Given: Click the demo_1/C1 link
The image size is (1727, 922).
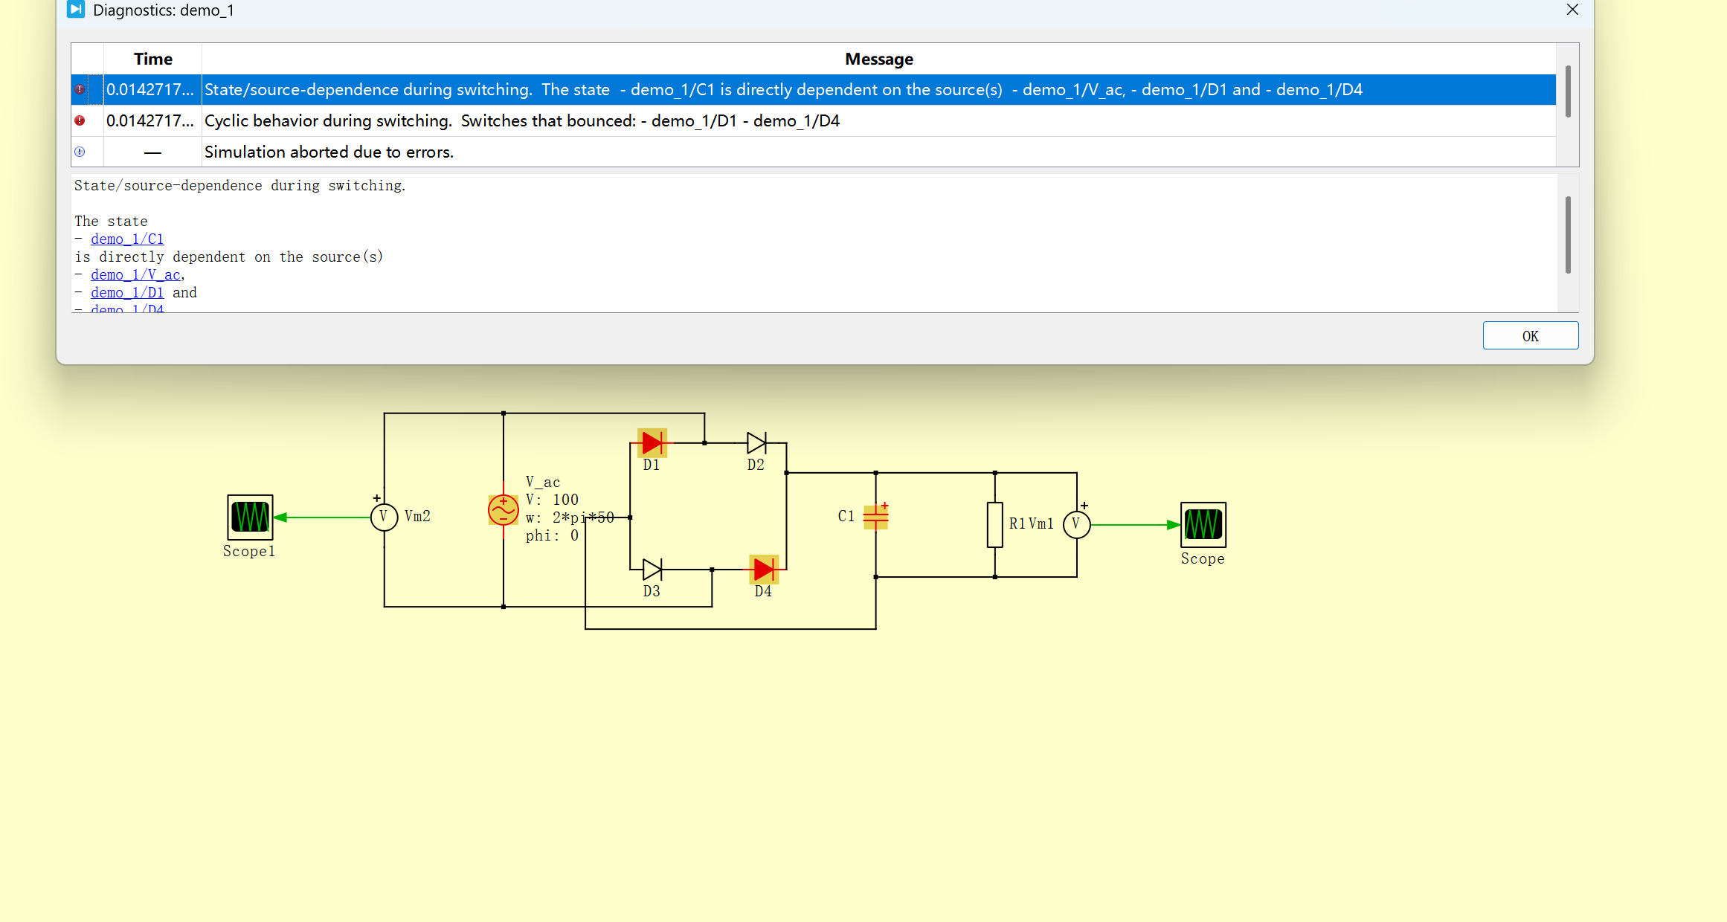Looking at the screenshot, I should tap(127, 239).
